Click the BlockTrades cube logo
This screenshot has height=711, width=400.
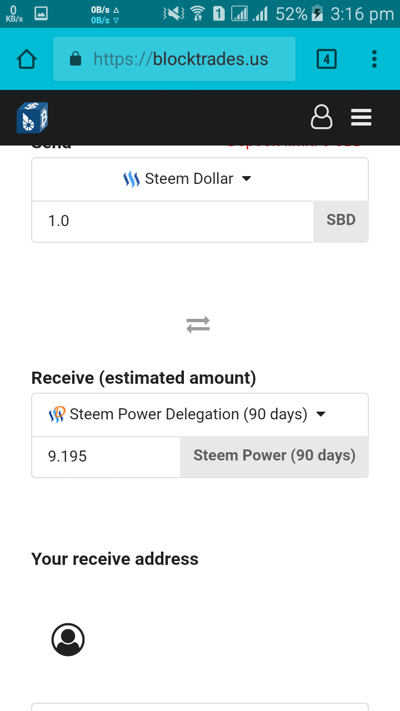[32, 118]
